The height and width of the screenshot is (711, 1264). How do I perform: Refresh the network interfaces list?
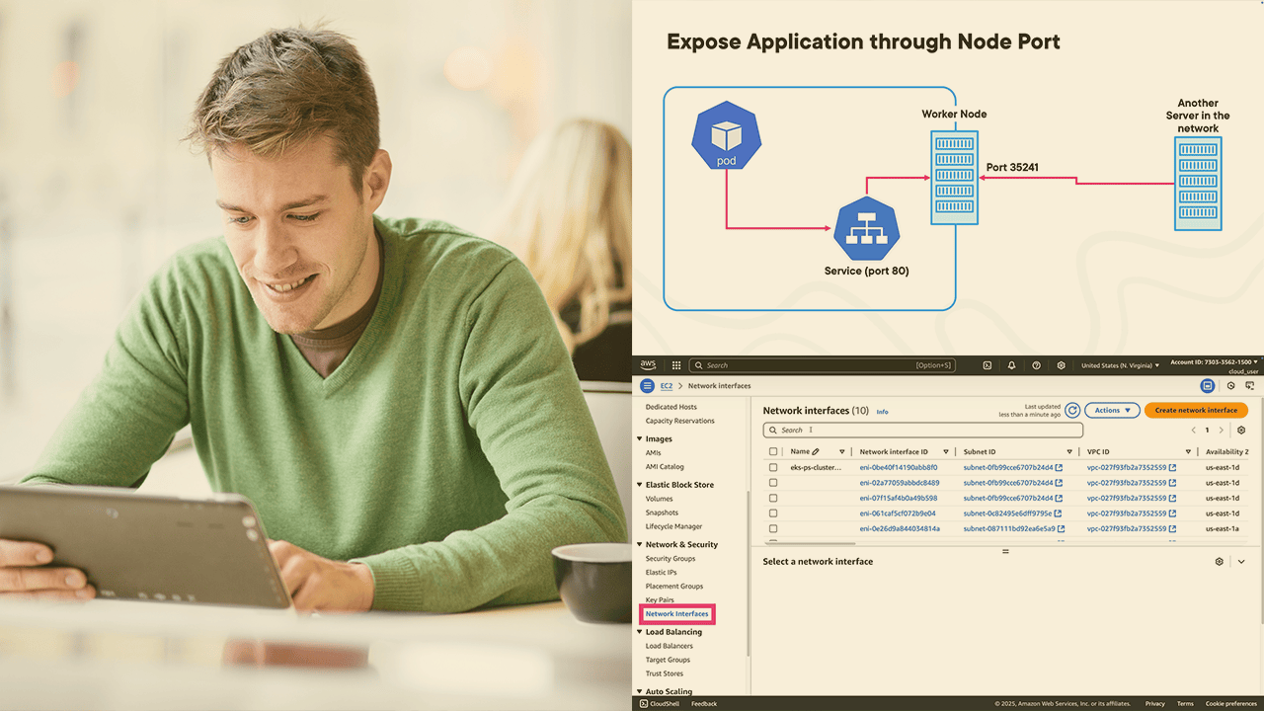click(x=1072, y=410)
